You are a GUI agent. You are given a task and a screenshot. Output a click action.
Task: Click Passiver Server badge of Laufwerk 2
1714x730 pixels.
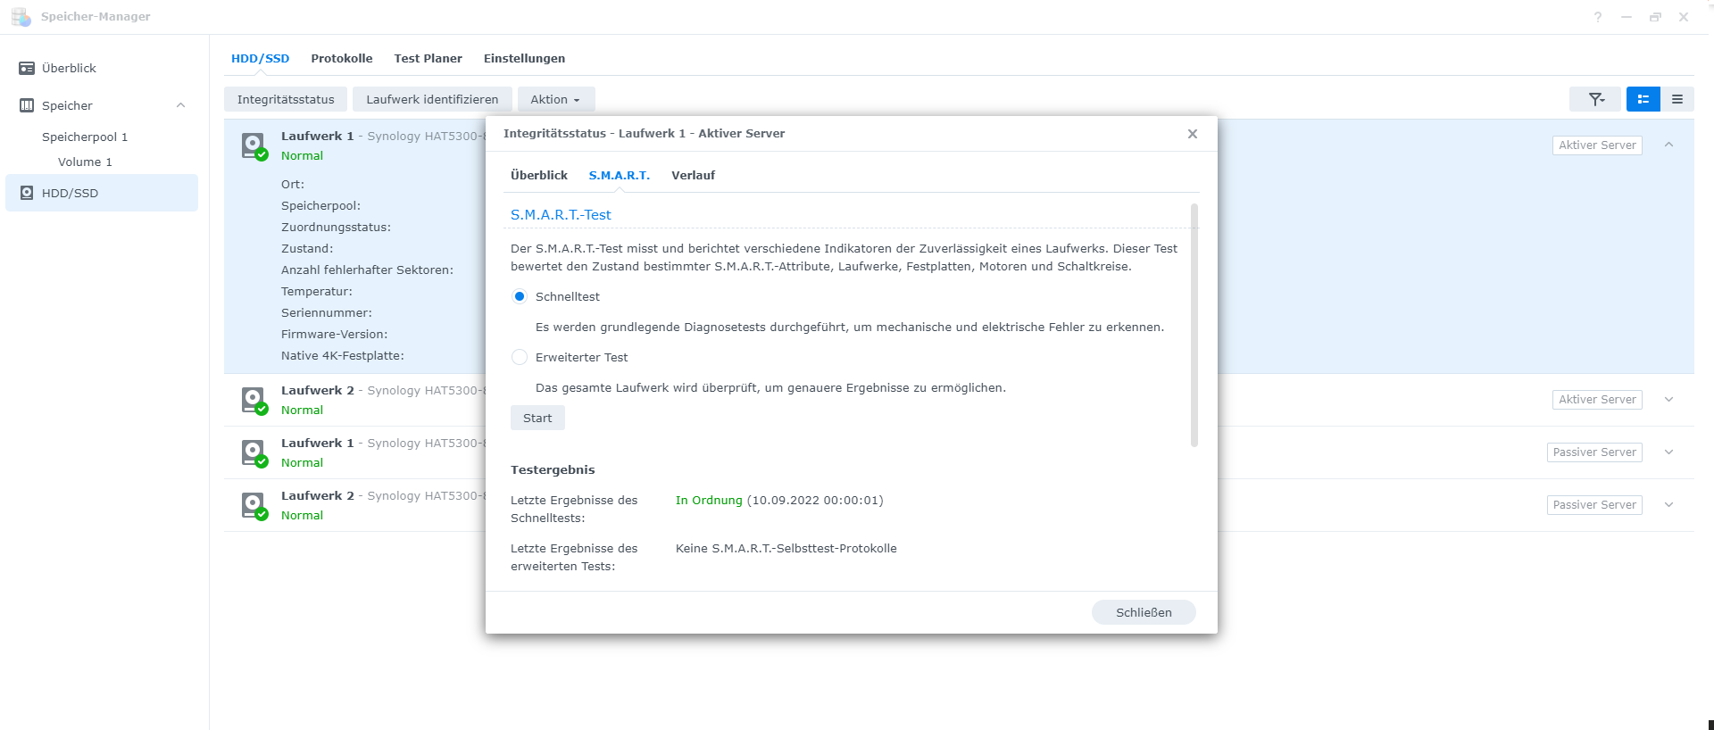[1594, 504]
